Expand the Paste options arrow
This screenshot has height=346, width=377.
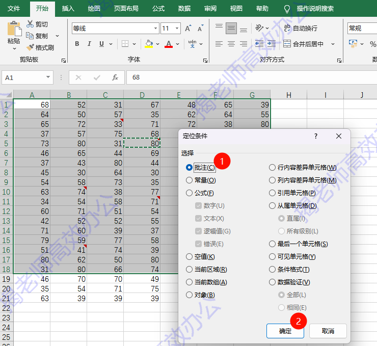14,48
